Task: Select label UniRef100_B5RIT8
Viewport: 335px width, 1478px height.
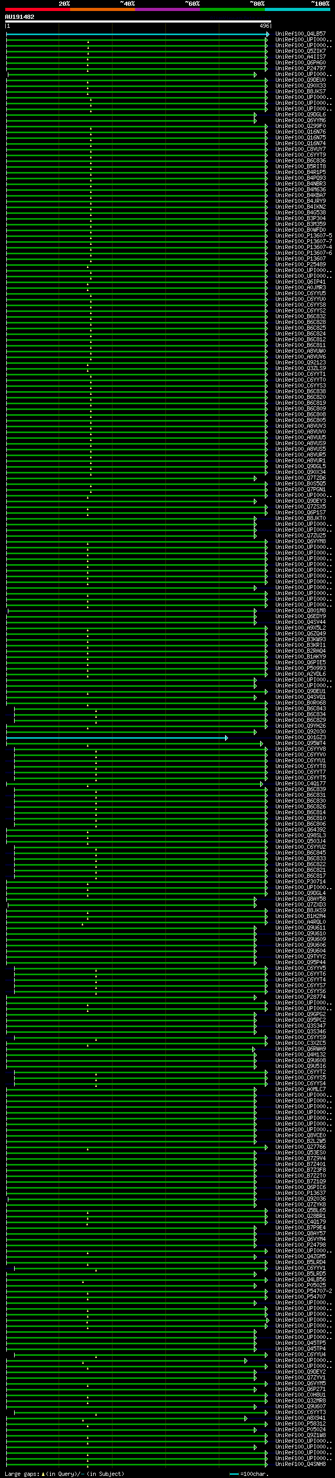Action: point(300,166)
